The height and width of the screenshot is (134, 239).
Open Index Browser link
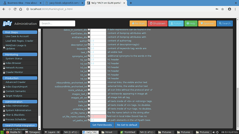(13, 63)
